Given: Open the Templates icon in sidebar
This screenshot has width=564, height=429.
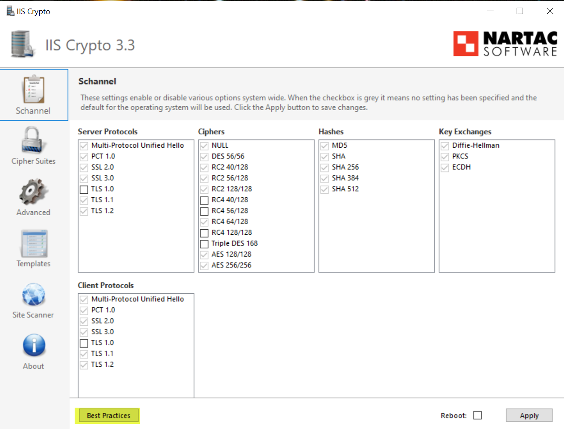Looking at the screenshot, I should point(33,243).
